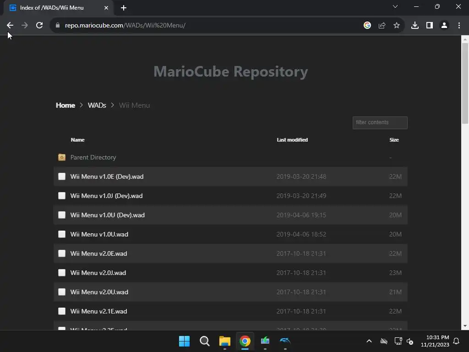Sort by the Size column header

[x=394, y=140]
